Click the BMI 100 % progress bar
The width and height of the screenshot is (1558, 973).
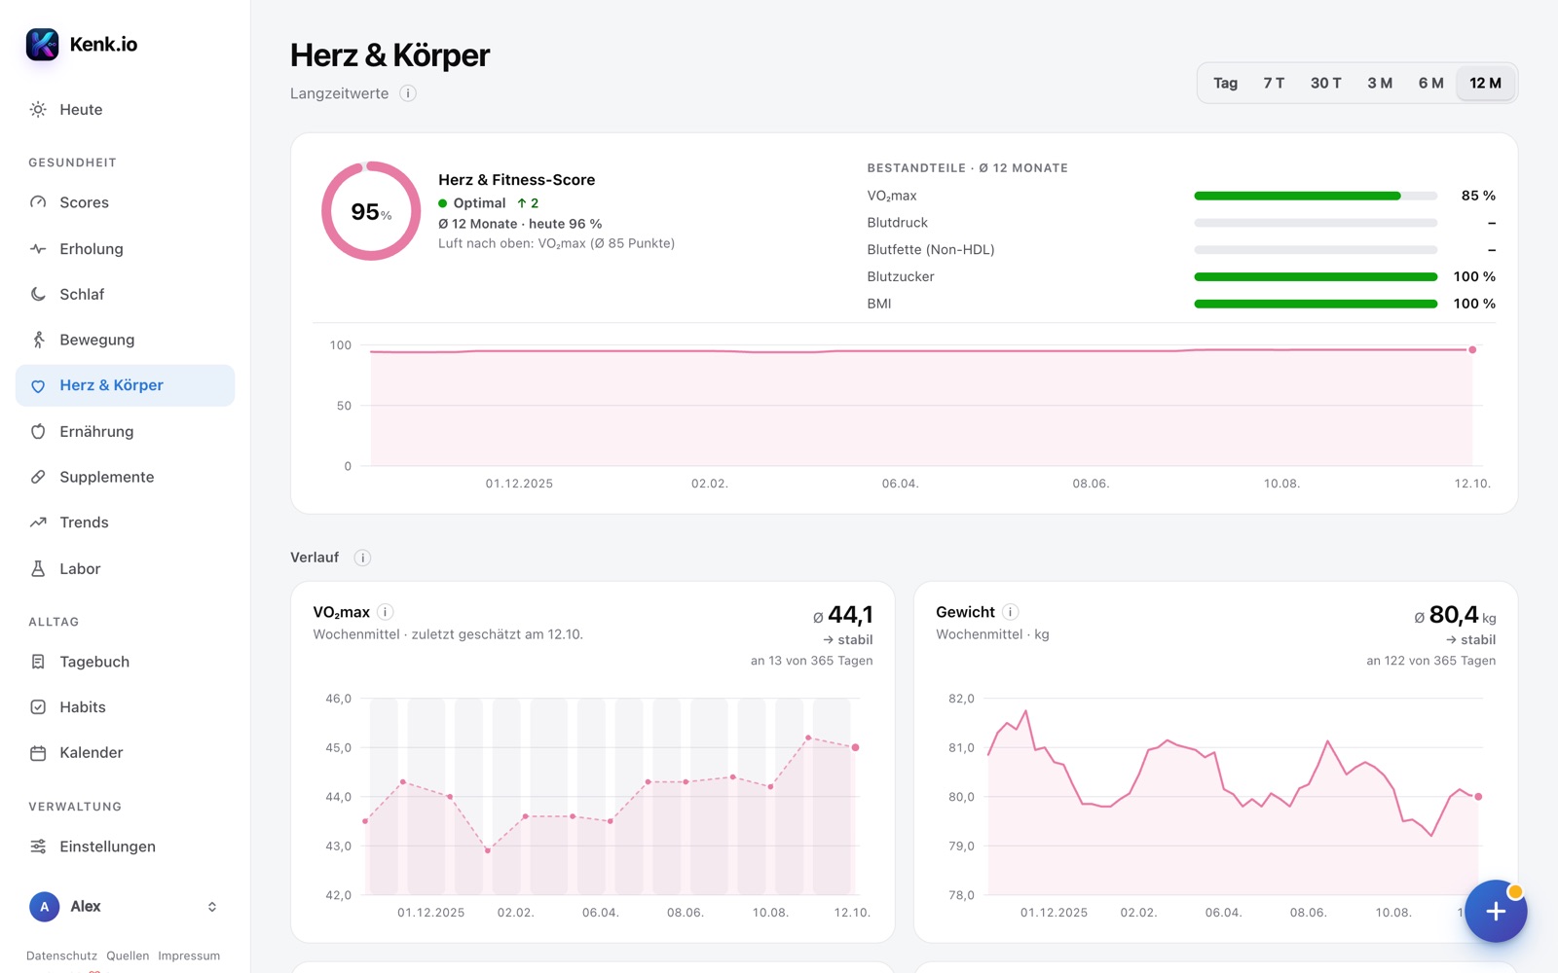point(1316,304)
